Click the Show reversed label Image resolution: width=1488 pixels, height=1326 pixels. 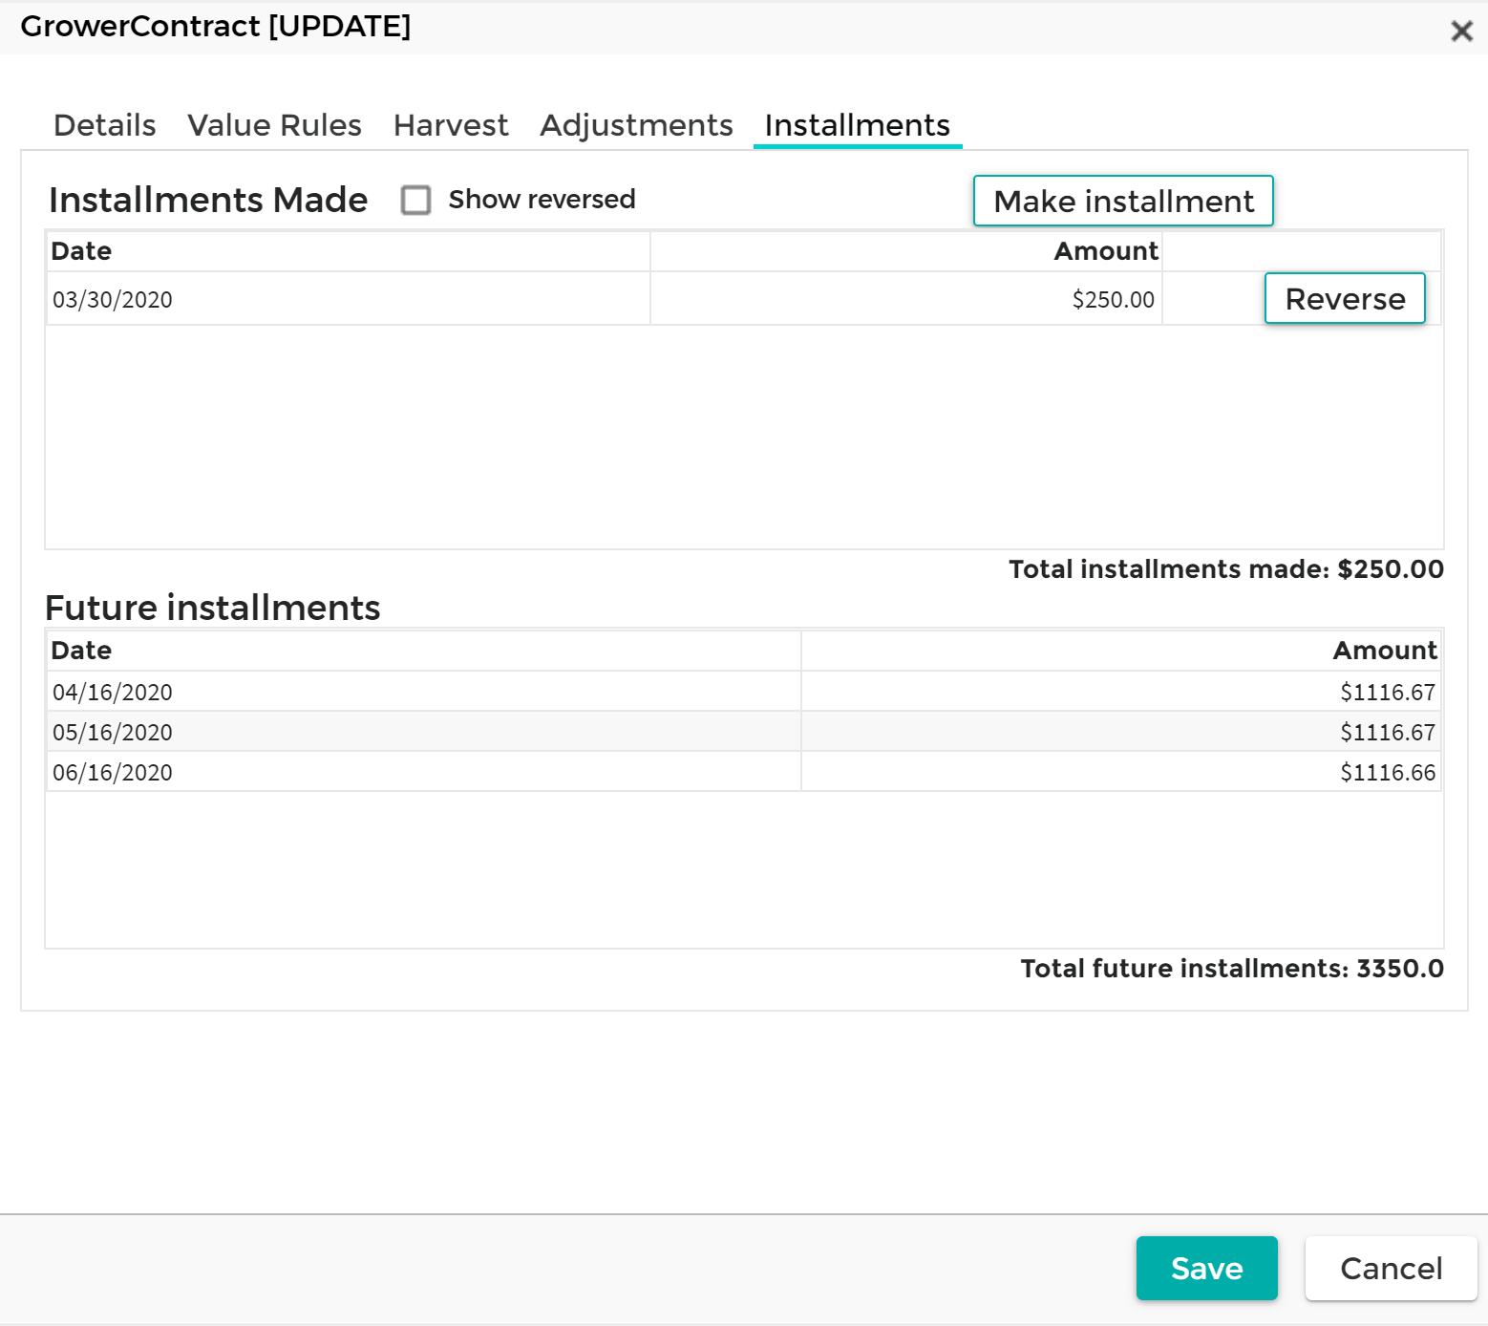click(x=542, y=199)
